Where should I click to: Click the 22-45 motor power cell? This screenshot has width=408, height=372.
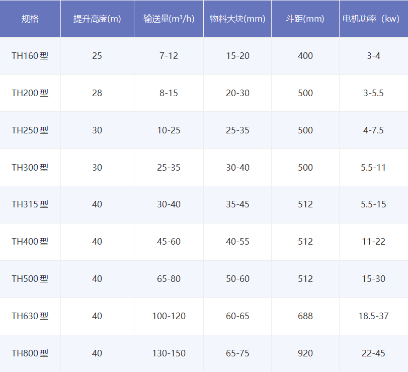[x=373, y=353]
